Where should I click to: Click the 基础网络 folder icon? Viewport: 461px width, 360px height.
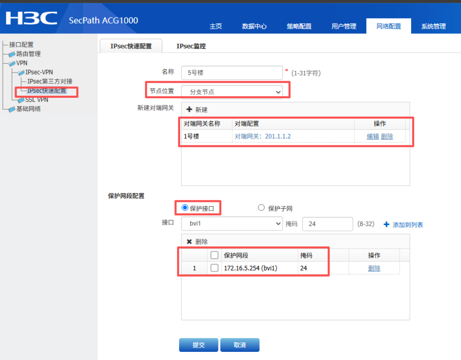coord(12,109)
